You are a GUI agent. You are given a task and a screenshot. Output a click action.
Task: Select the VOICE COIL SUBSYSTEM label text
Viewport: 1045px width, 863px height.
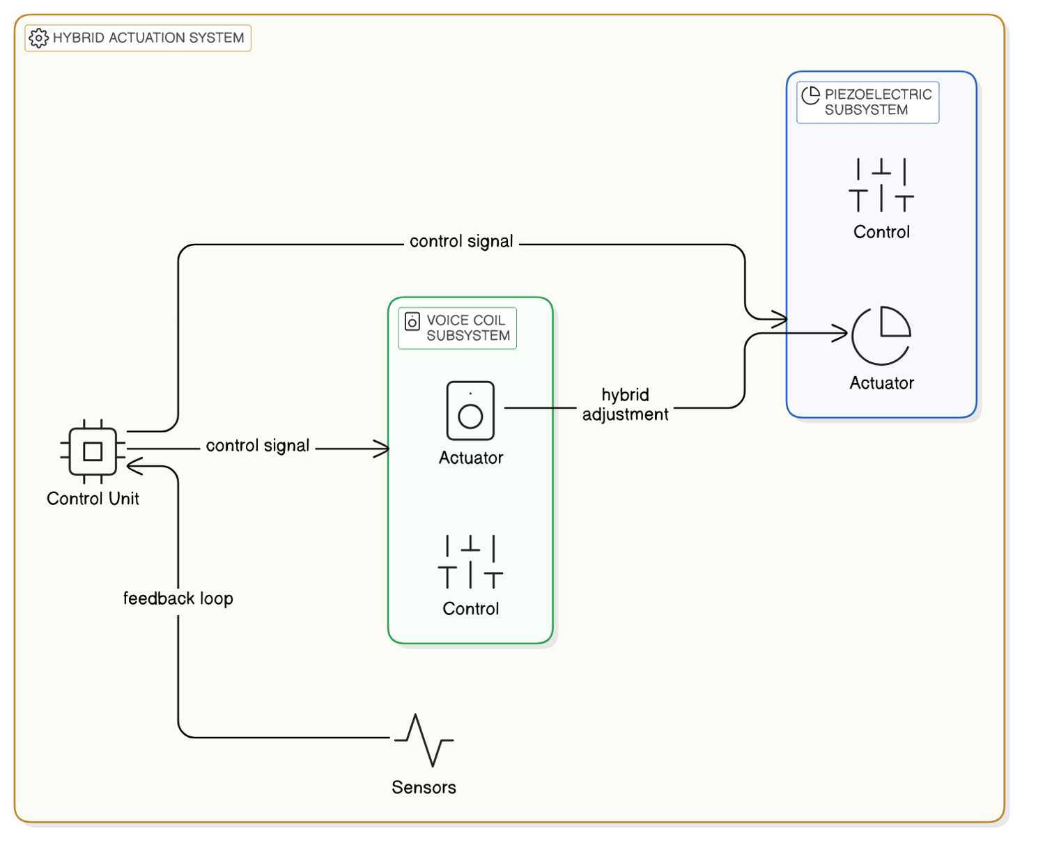pyautogui.click(x=468, y=328)
